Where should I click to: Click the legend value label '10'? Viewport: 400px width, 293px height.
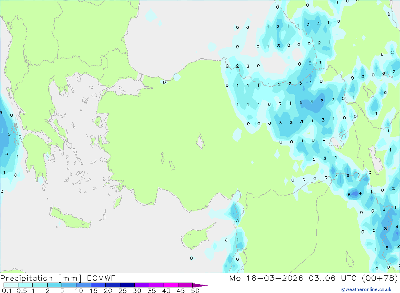(79, 291)
